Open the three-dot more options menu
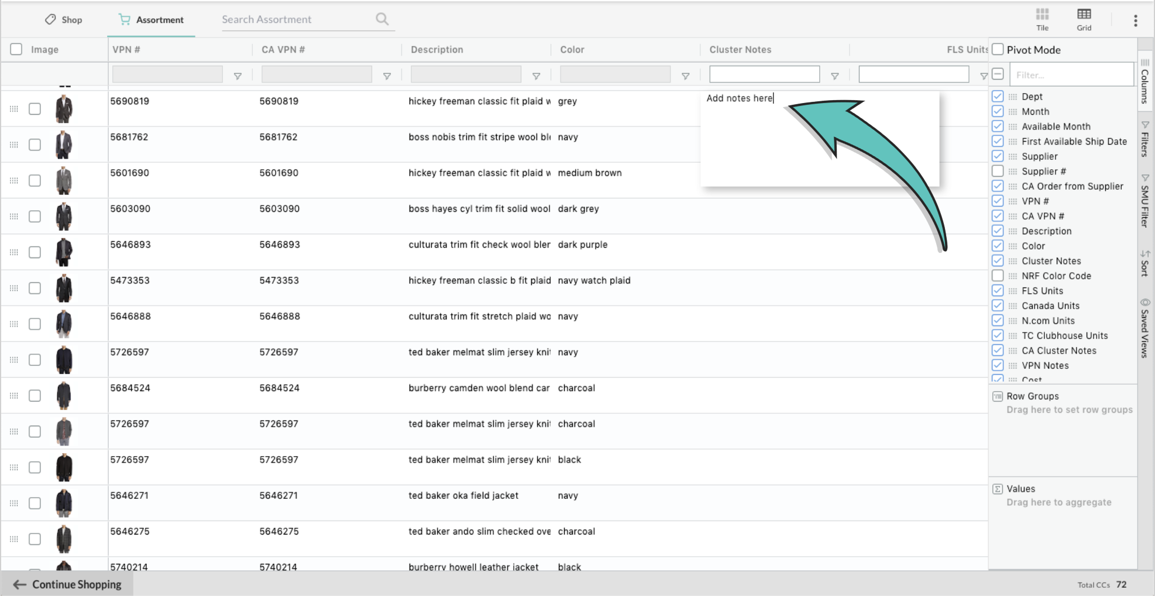1155x596 pixels. (x=1135, y=20)
